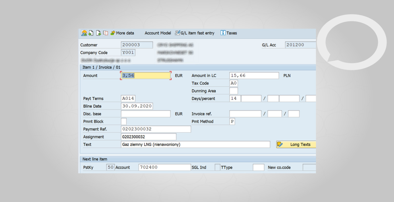Click the Amount in LC field
This screenshot has width=394, height=202.
pyautogui.click(x=254, y=75)
